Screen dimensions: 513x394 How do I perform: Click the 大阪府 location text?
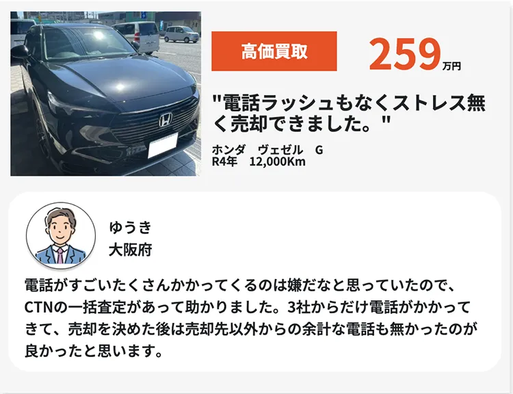pyautogui.click(x=130, y=250)
